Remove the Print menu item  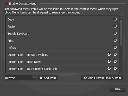point(115,40)
